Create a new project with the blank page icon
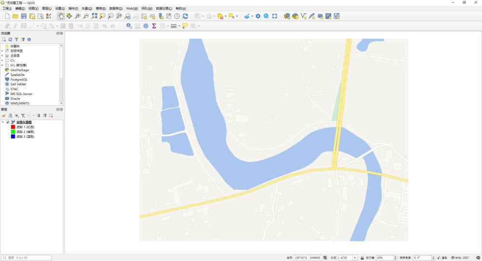The height and width of the screenshot is (261, 482). coord(7,16)
